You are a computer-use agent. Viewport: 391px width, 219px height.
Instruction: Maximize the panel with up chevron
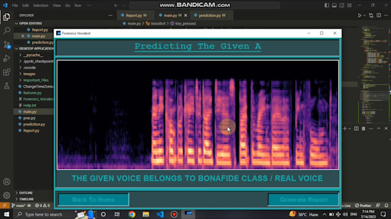click(378, 128)
